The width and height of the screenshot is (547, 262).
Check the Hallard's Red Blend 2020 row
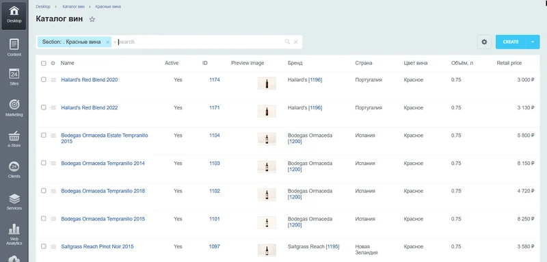(44, 79)
